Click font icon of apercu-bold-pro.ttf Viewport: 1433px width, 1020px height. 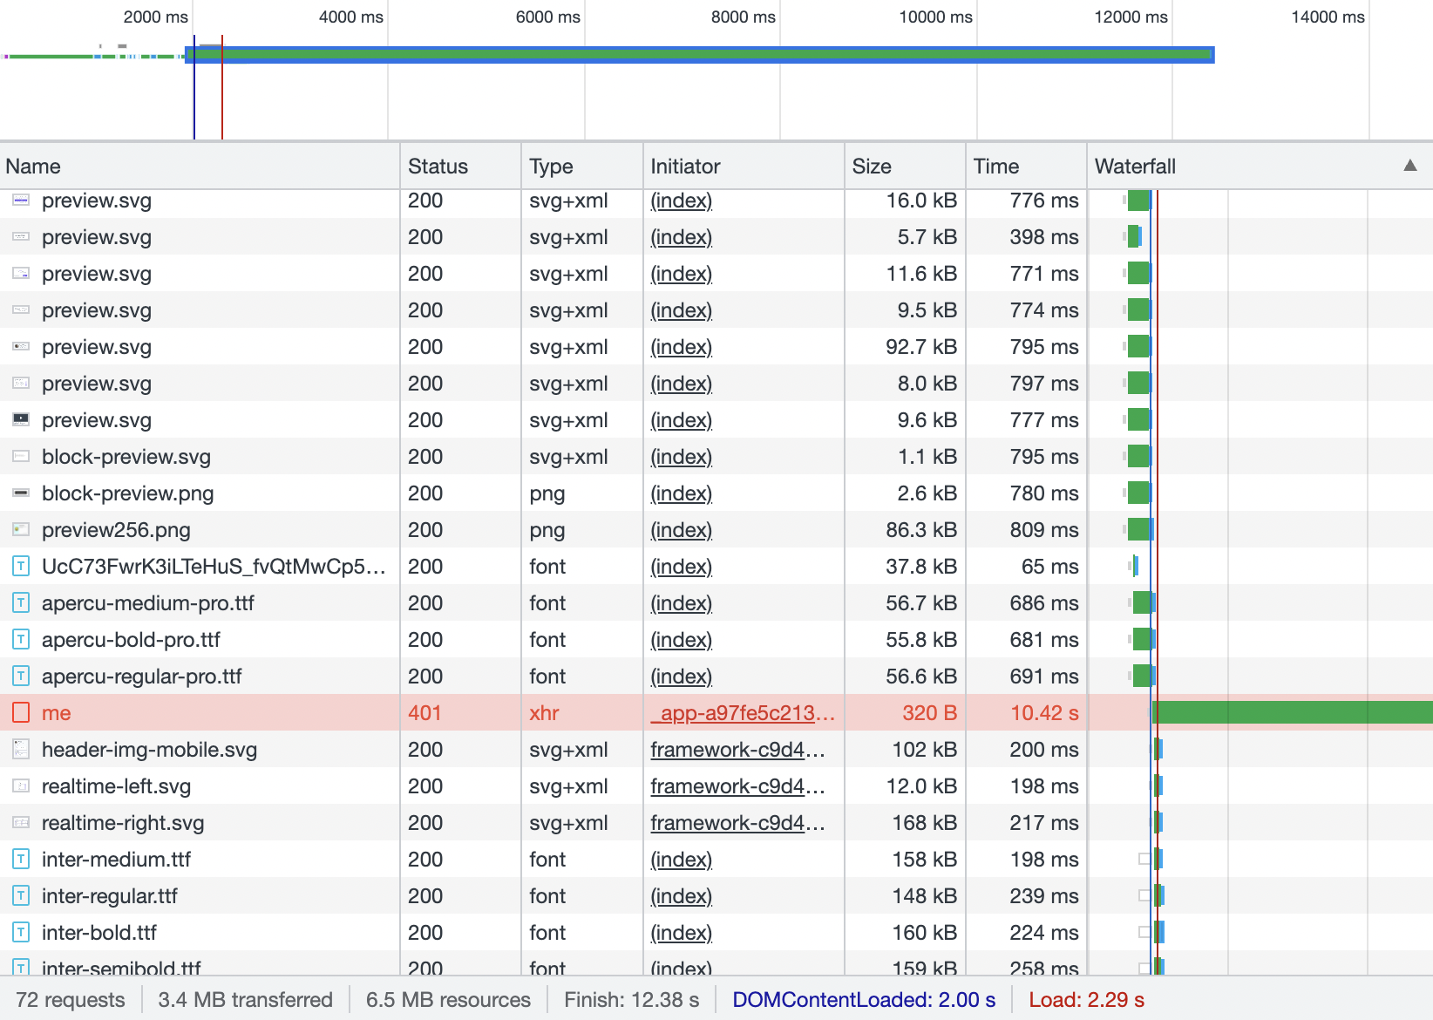pos(21,639)
